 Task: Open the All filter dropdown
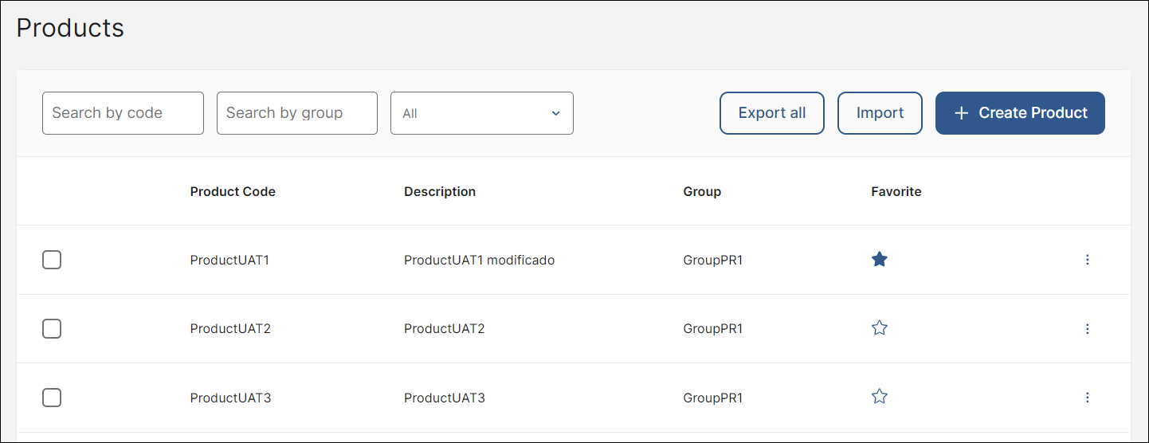point(481,113)
